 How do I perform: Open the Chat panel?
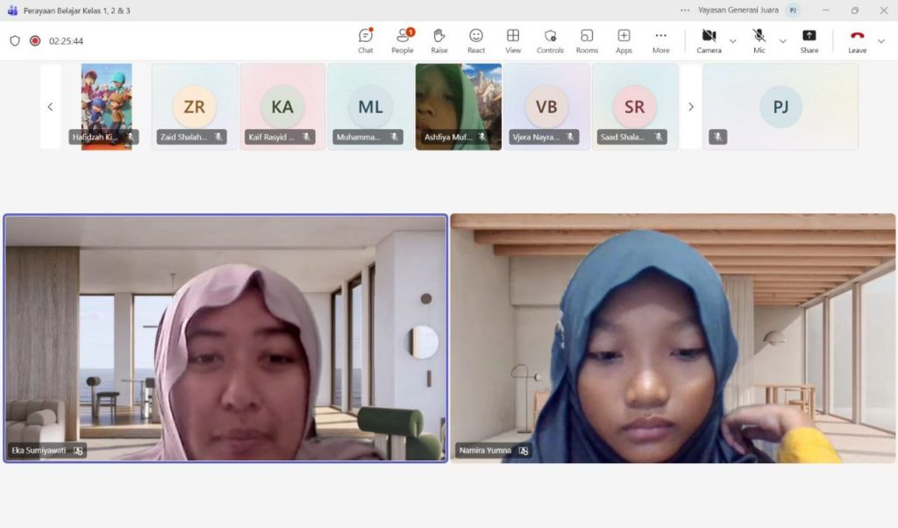click(x=366, y=39)
